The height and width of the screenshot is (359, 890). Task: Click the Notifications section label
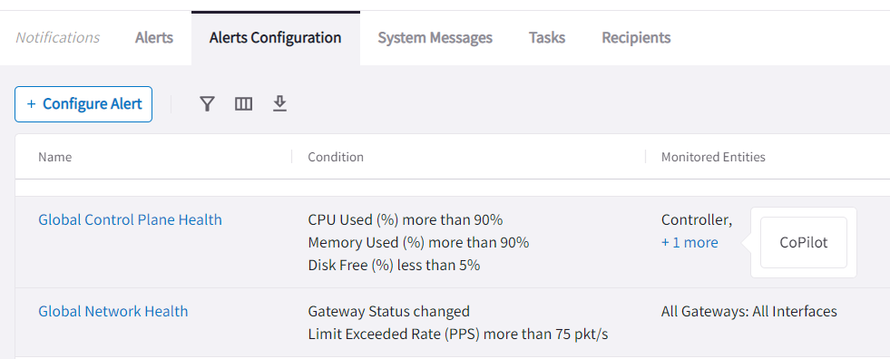[57, 38]
